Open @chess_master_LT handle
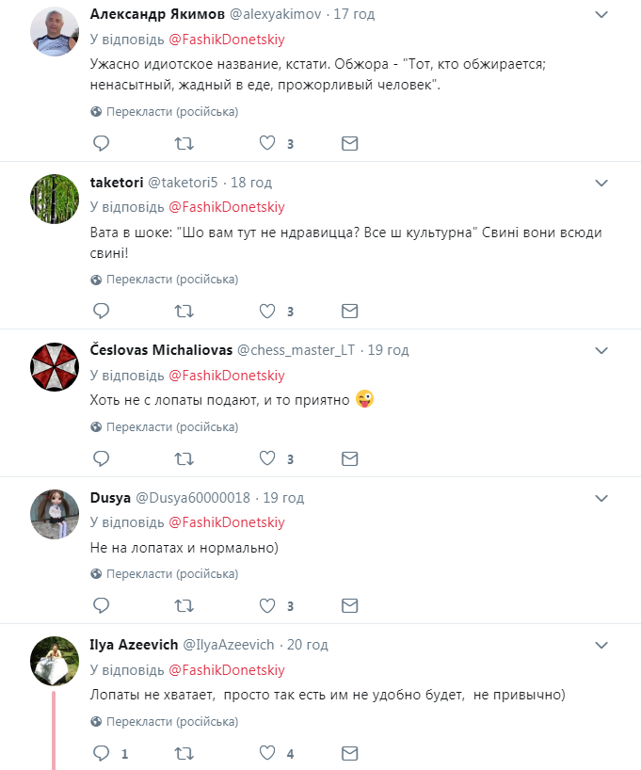This screenshot has height=770, width=641. (x=294, y=349)
